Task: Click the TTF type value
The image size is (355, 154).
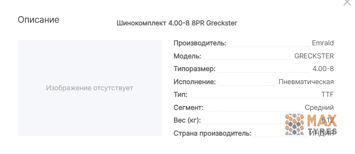Action: [328, 94]
